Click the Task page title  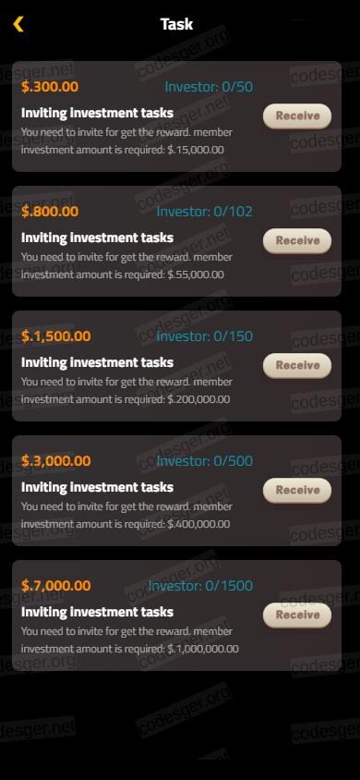pos(177,24)
